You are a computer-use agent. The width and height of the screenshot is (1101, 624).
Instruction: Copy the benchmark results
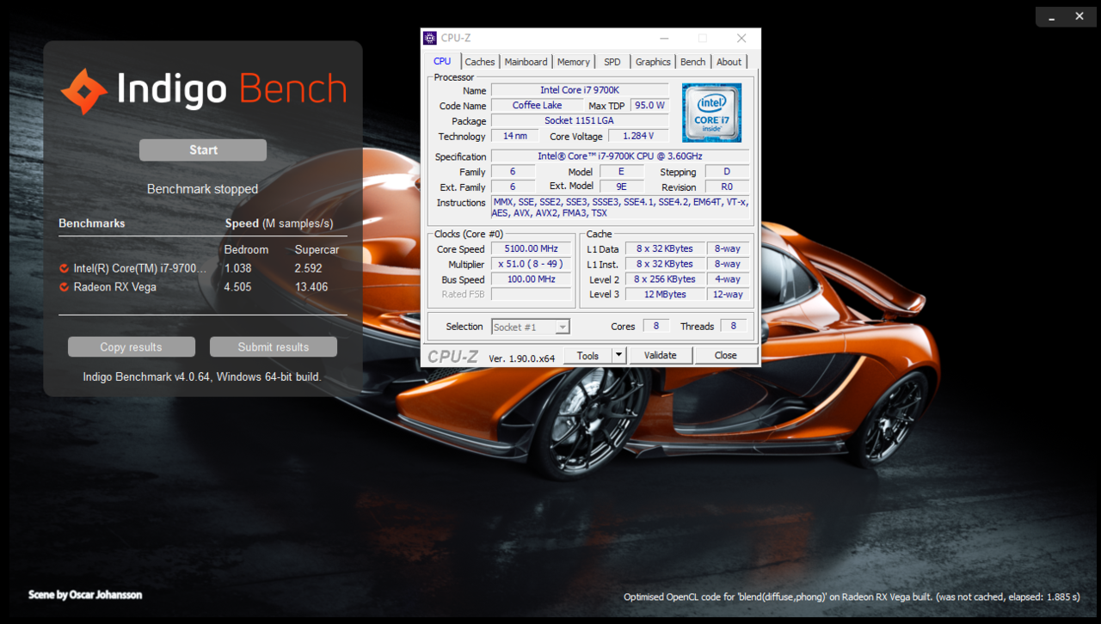tap(132, 347)
